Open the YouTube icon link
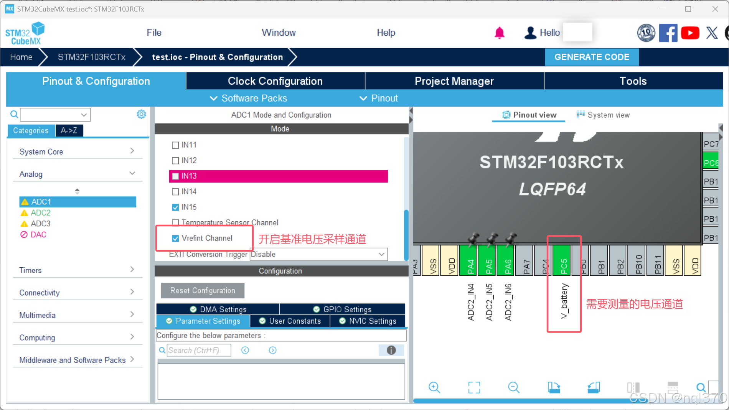Image resolution: width=729 pixels, height=410 pixels. 690,33
